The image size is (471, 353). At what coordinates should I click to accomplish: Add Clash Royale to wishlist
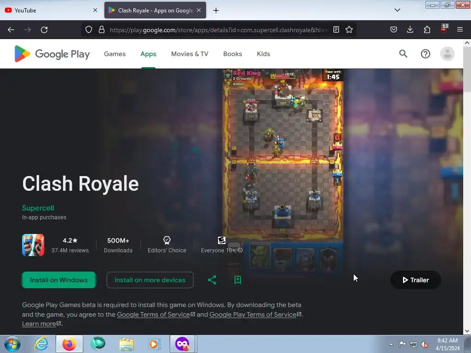tap(238, 280)
